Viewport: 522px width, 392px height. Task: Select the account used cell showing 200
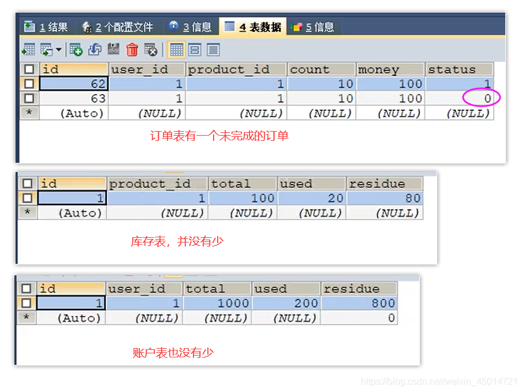pyautogui.click(x=286, y=303)
